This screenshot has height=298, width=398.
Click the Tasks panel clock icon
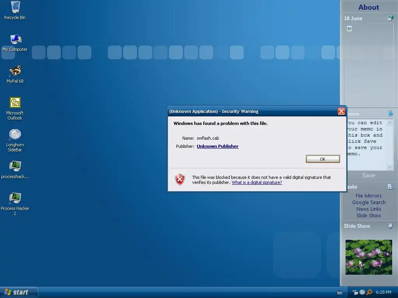tap(390, 187)
